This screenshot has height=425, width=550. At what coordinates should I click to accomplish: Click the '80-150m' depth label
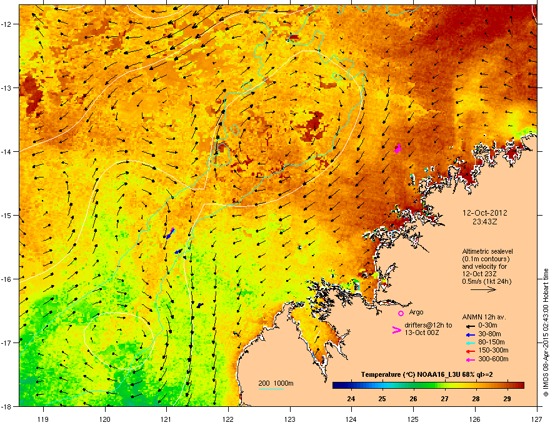(491, 342)
